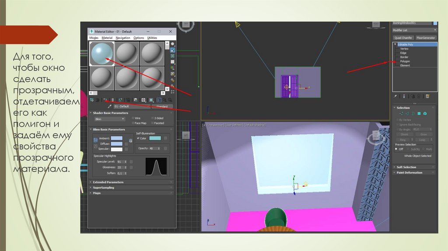Click the Reset Map/Material trash icon
Image resolution: width=448 pixels, height=251 pixels.
112,100
